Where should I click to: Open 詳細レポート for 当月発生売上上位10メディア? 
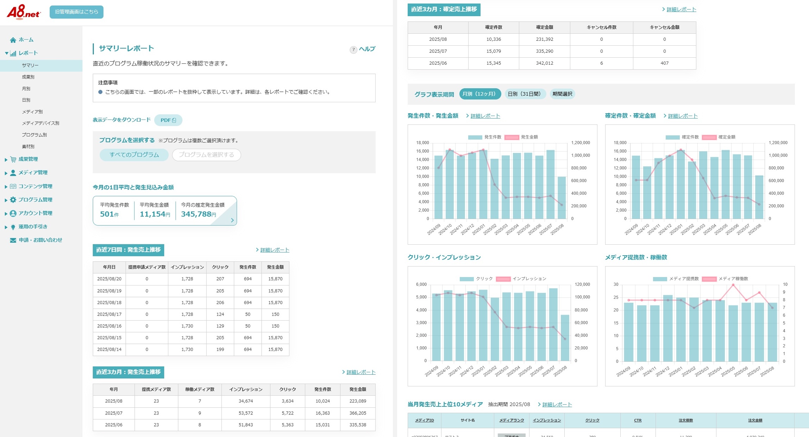click(x=557, y=405)
